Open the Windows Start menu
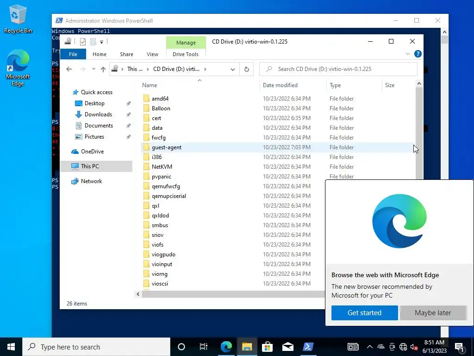This screenshot has width=474, height=356. (x=11, y=347)
